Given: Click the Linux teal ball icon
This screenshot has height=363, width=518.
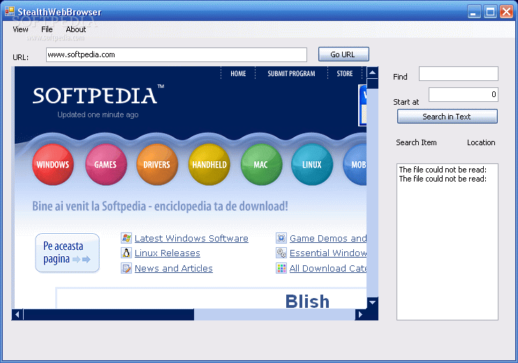Looking at the screenshot, I should (312, 164).
